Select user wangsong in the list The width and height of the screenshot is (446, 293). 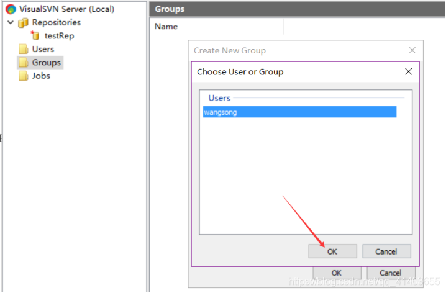coord(299,112)
